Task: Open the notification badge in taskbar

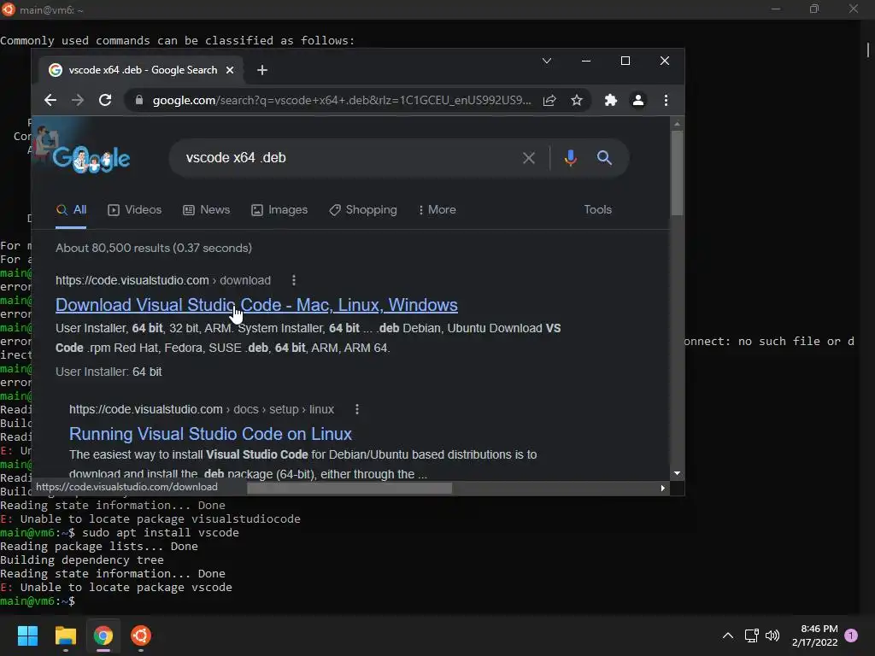Action: (x=851, y=635)
